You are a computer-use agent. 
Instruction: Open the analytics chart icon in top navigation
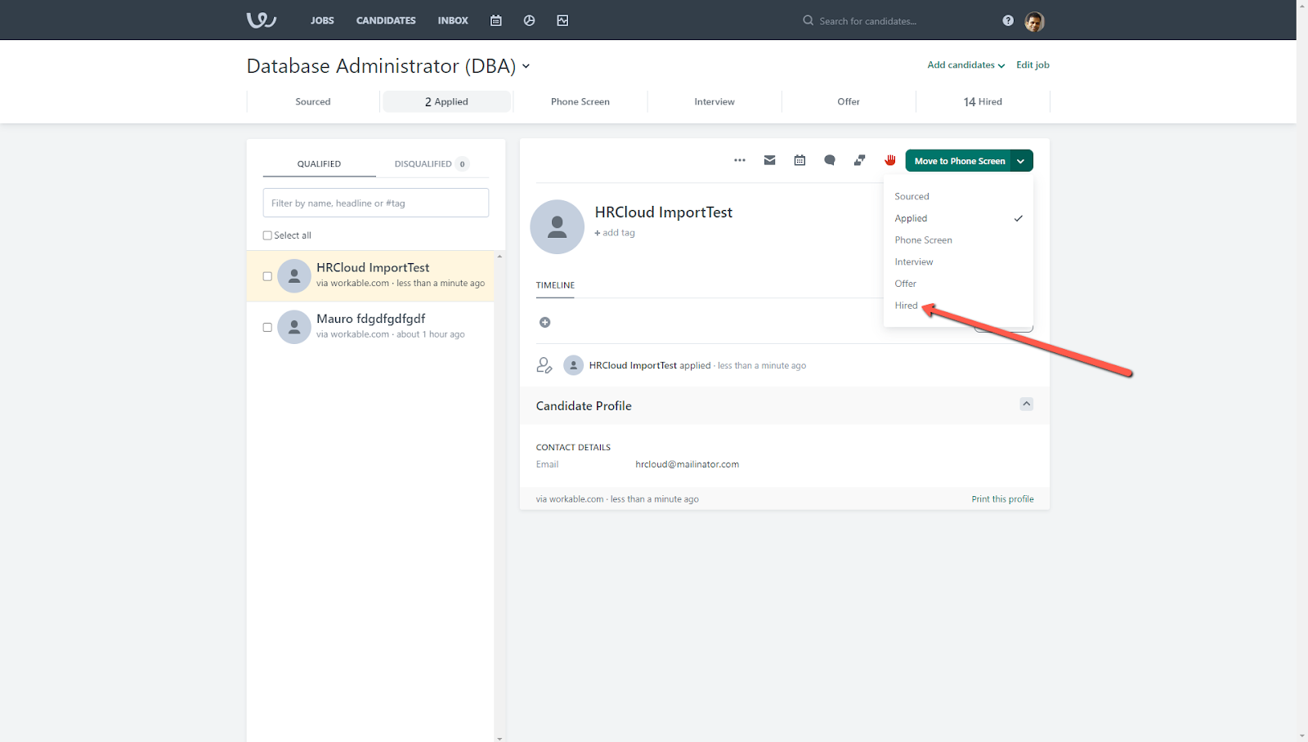point(562,20)
